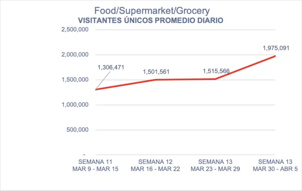The image size is (302, 191).
Task: Click the Food/Supermarket/Grocery chart title
Action: pos(152,11)
